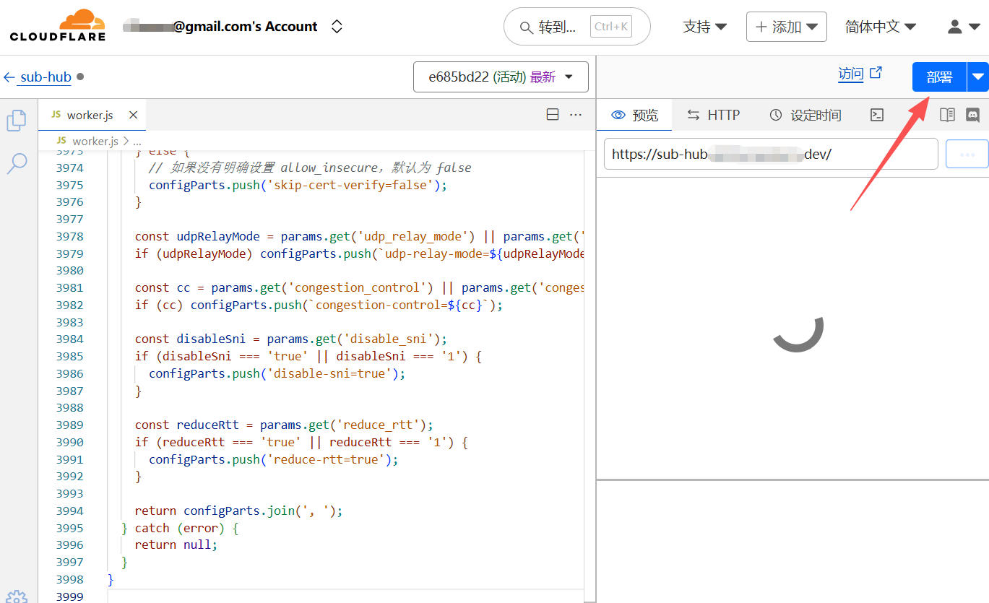Switch to the 设定时间 tab

click(x=806, y=115)
